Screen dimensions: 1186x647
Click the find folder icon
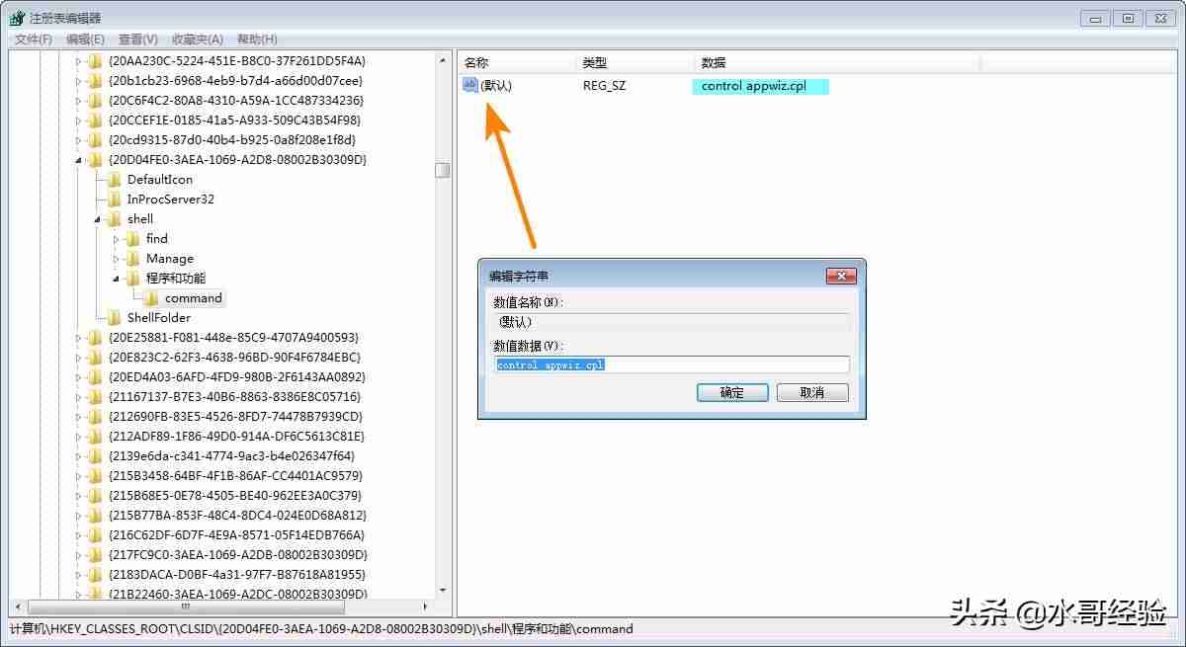point(133,238)
